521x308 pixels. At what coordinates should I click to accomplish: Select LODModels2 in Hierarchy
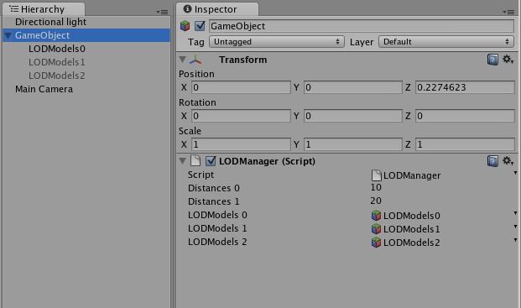click(x=57, y=76)
